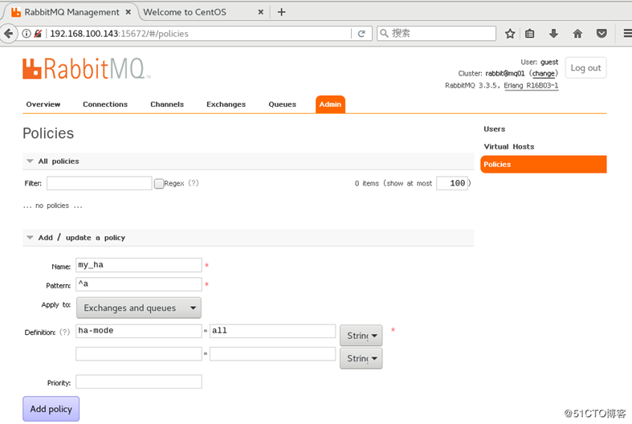Open the String type dropdown for ha-mode row
Screen dimensions: 632x424
click(x=361, y=336)
